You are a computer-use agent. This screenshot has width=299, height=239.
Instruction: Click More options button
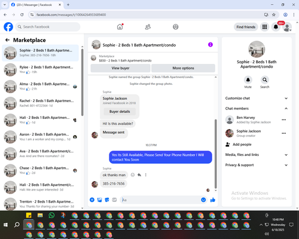pyautogui.click(x=183, y=68)
